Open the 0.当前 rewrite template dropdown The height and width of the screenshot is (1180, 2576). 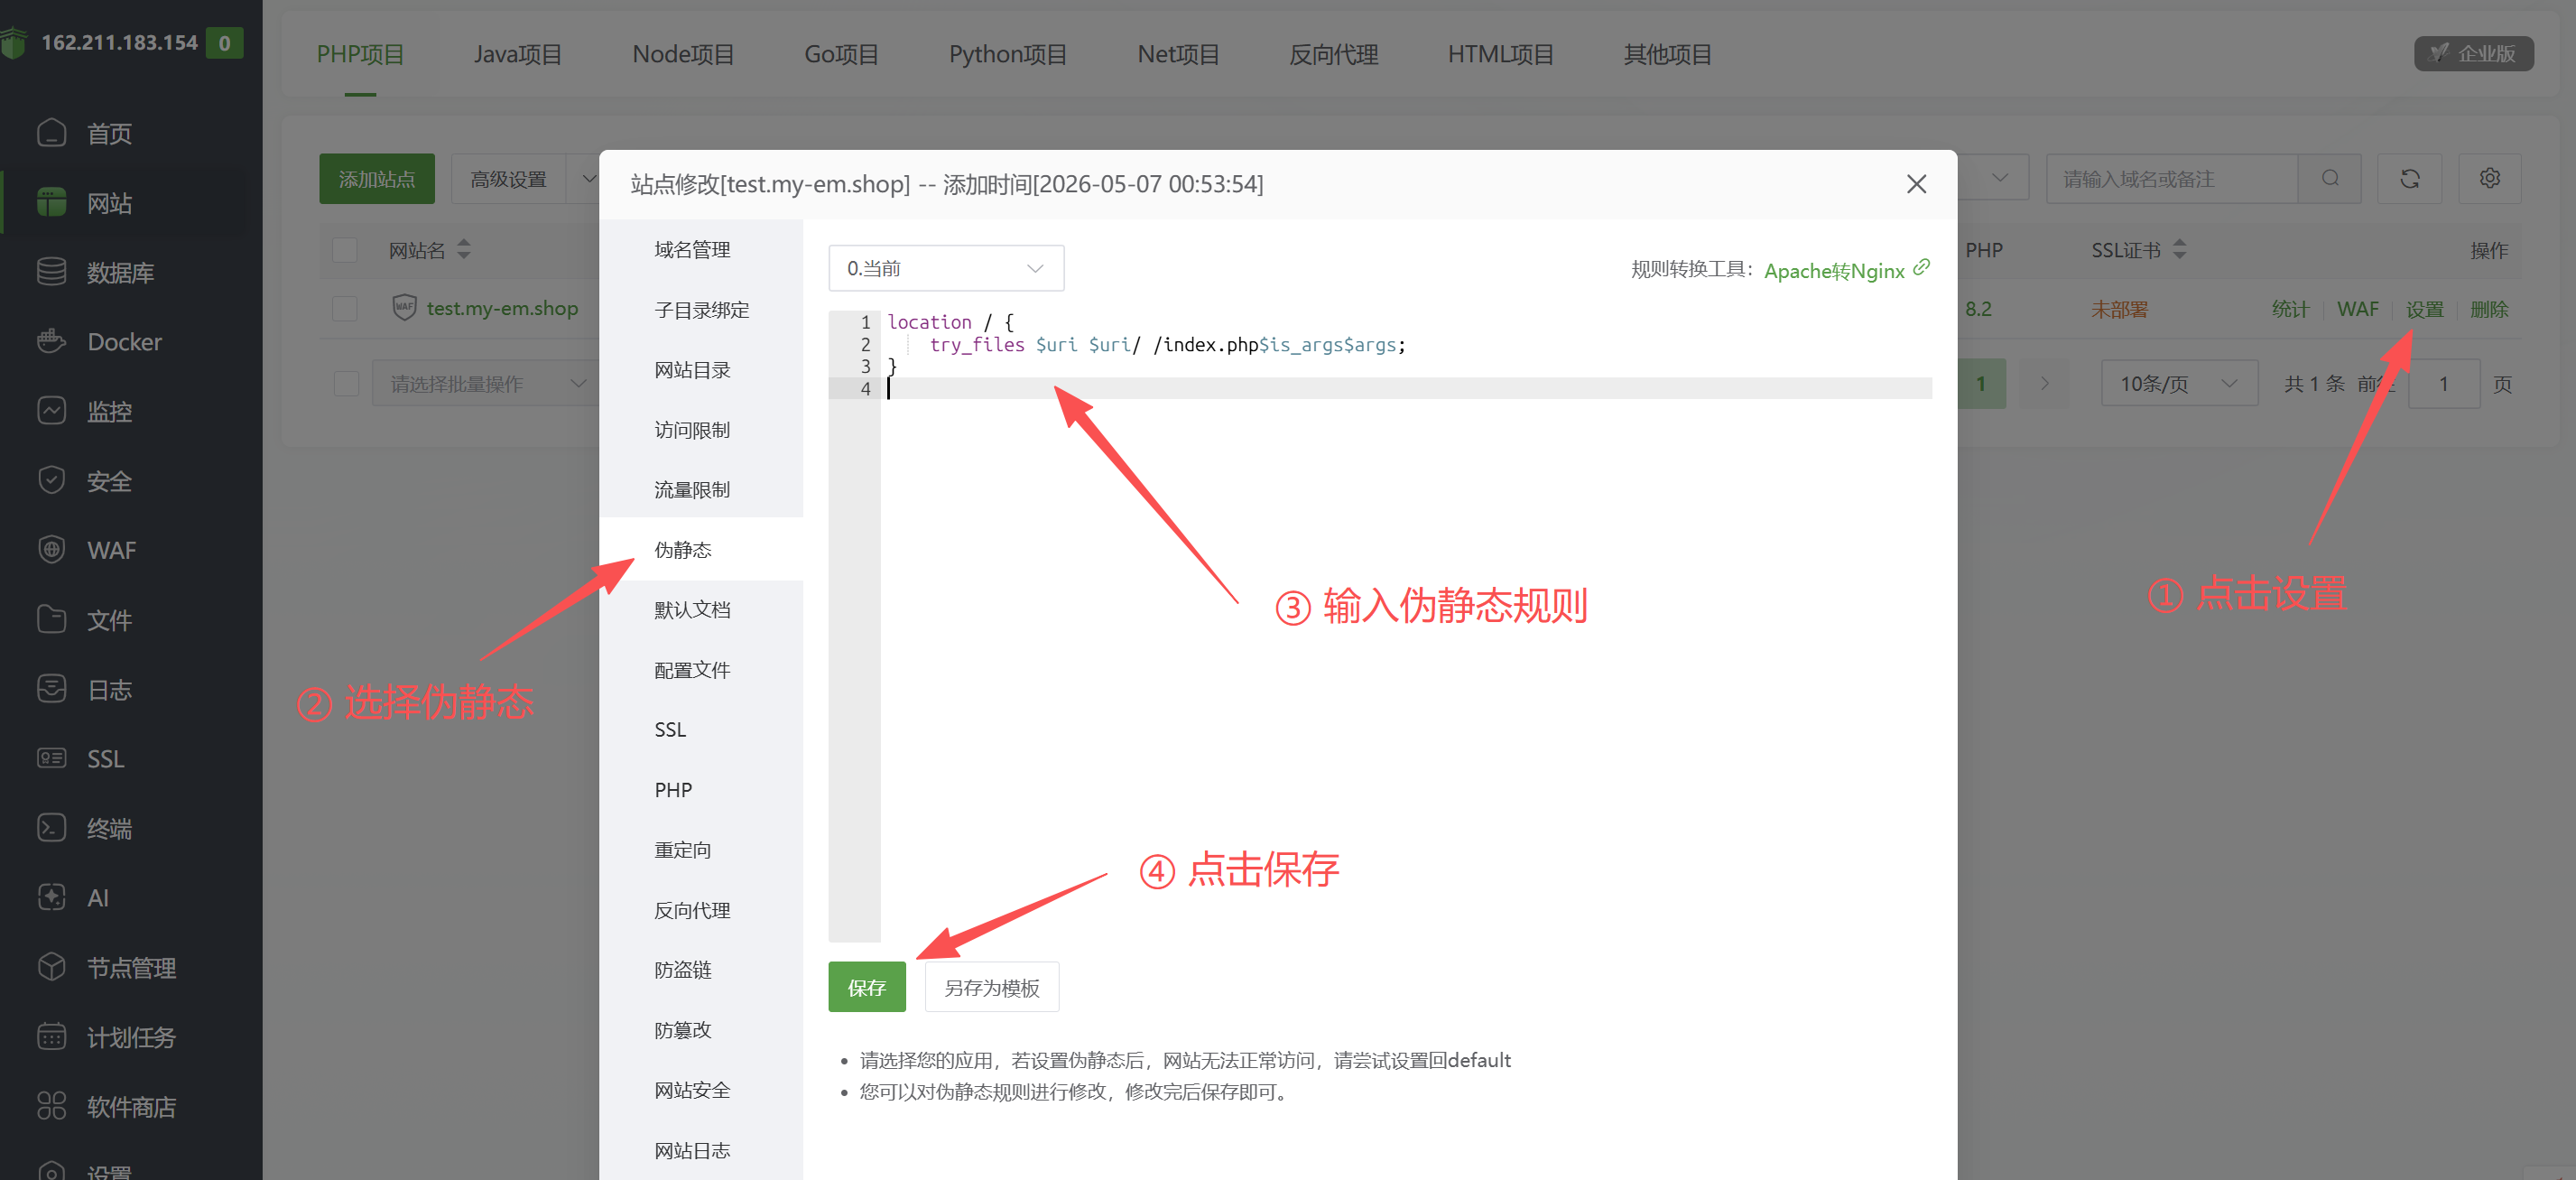coord(946,268)
